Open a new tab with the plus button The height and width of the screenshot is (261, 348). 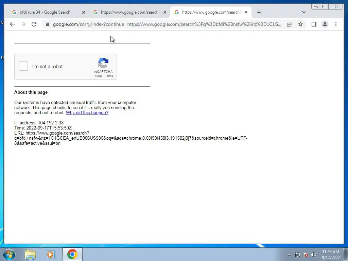tap(259, 12)
